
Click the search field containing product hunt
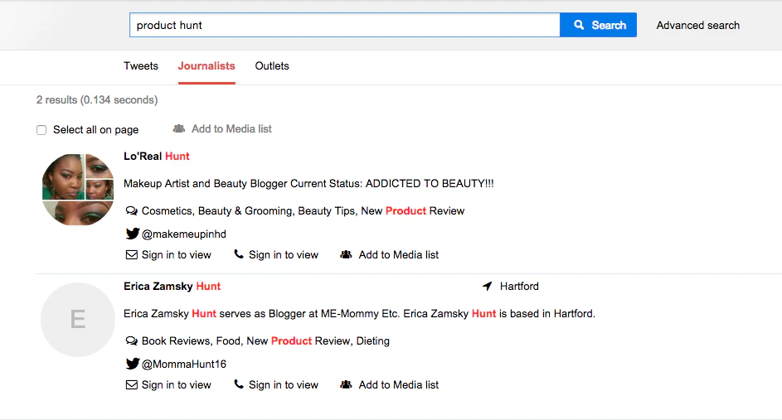click(x=345, y=25)
